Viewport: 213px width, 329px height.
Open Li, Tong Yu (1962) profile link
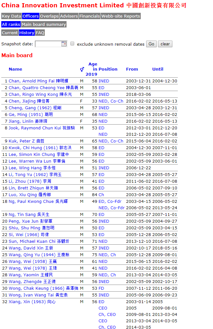(35, 175)
